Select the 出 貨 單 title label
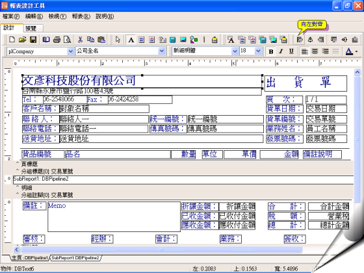Viewport: 364px width, 273px height. tap(305, 83)
